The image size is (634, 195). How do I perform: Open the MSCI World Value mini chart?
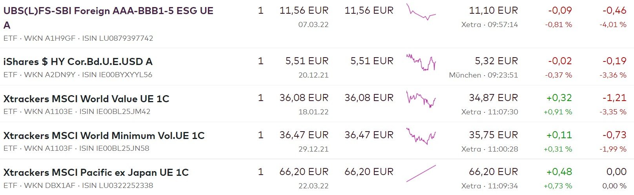tap(421, 99)
